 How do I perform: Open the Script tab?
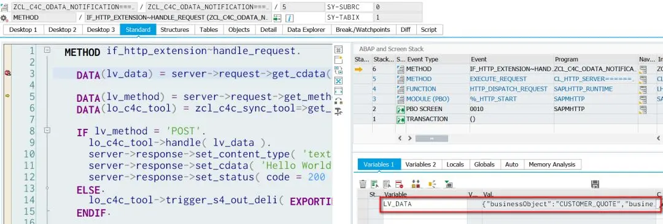pos(429,29)
